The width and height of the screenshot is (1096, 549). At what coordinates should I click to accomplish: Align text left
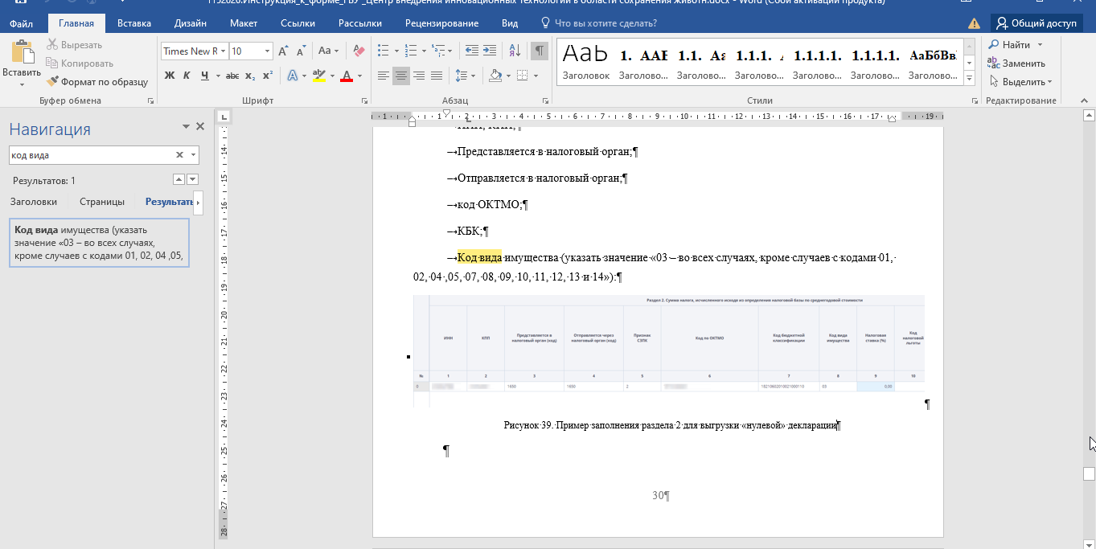(x=384, y=76)
